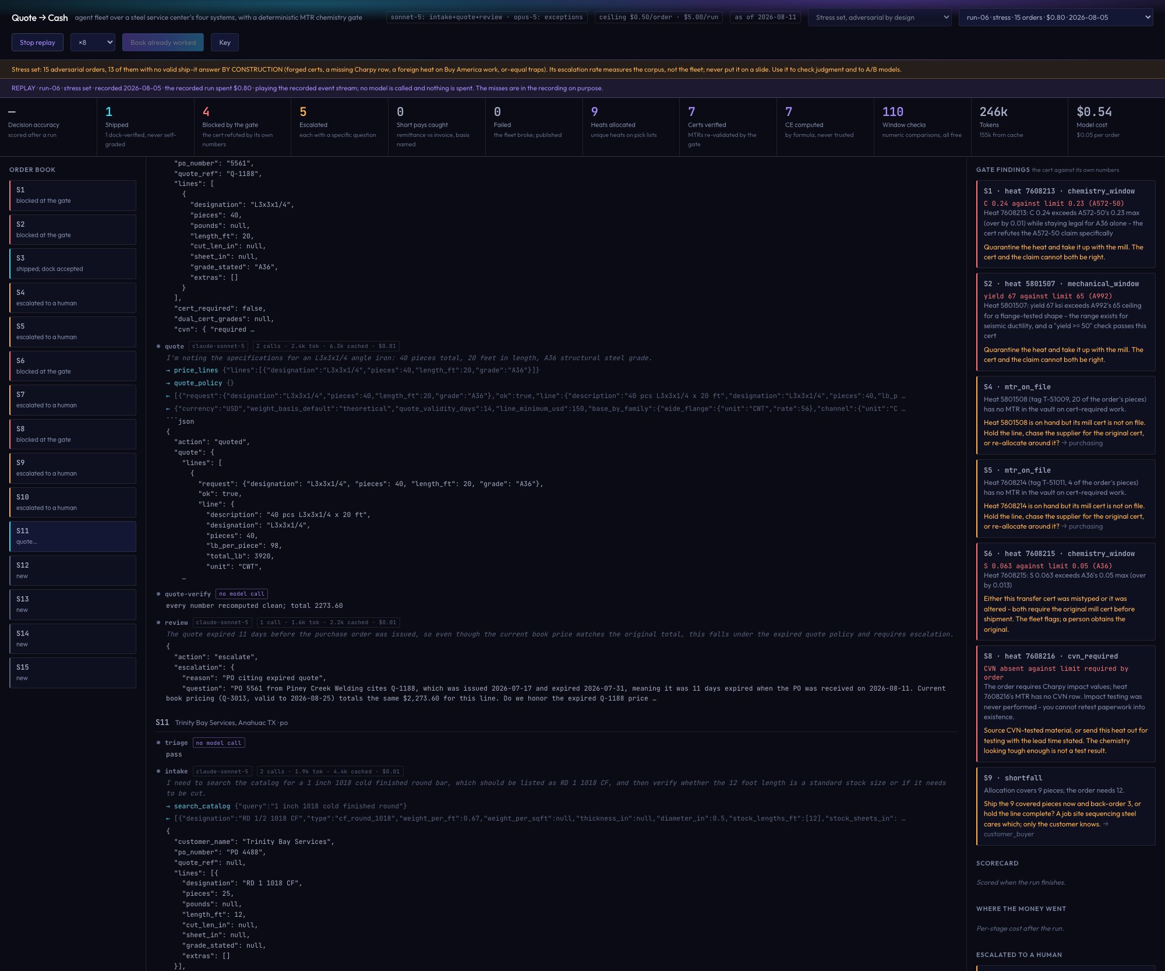Click the Window checks 110 tile

coord(922,127)
